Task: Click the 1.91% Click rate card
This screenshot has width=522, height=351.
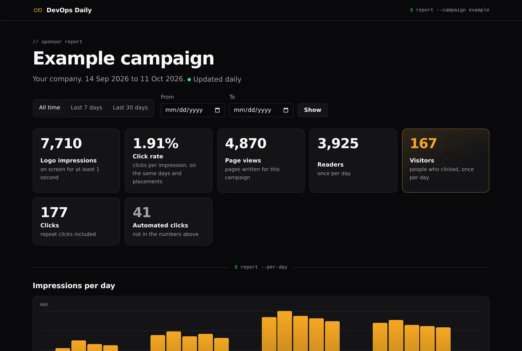Action: point(168,160)
